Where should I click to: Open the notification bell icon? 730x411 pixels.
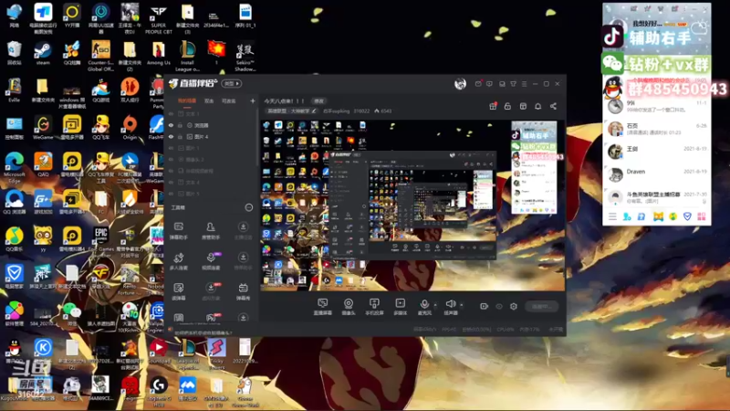coord(537,106)
